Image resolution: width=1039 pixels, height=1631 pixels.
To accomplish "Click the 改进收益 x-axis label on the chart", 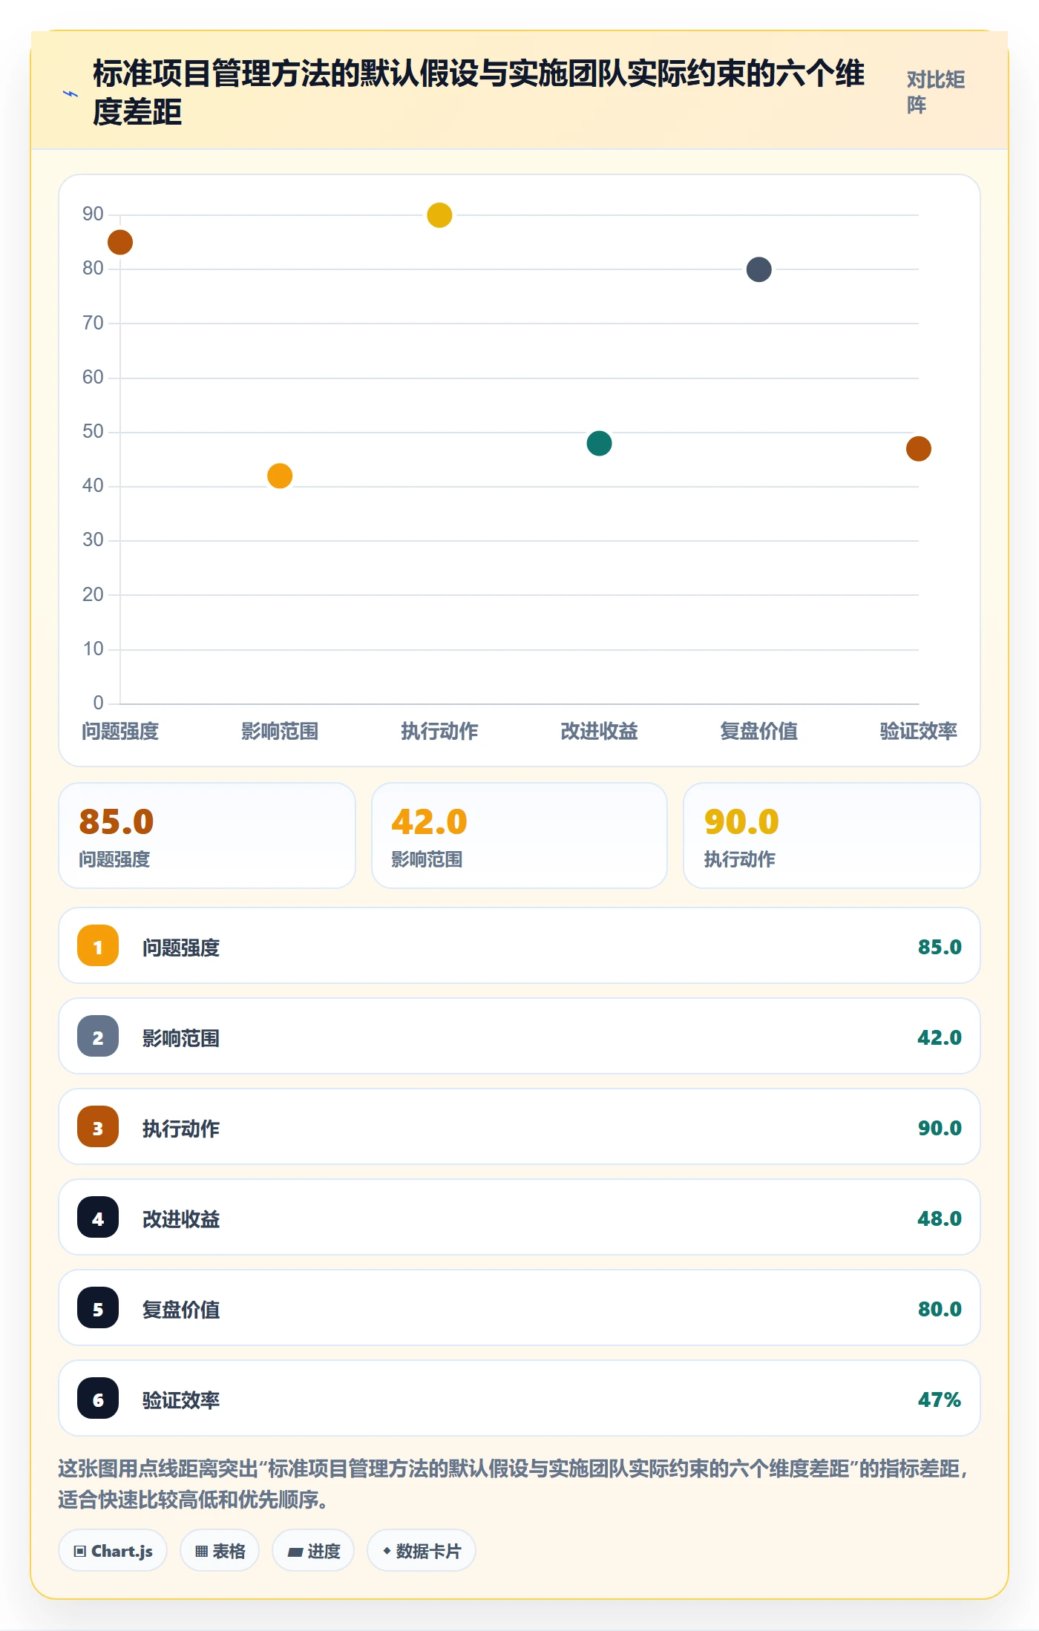I will pyautogui.click(x=599, y=731).
